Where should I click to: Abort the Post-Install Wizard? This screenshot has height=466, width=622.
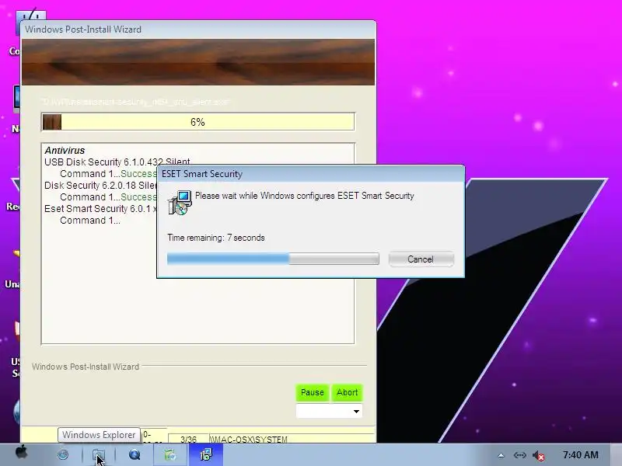point(347,392)
